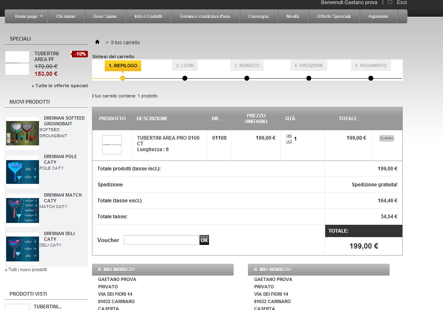443x310 pixels.
Task: Open the Drennan Match Caty product image
Action: click(x=23, y=210)
